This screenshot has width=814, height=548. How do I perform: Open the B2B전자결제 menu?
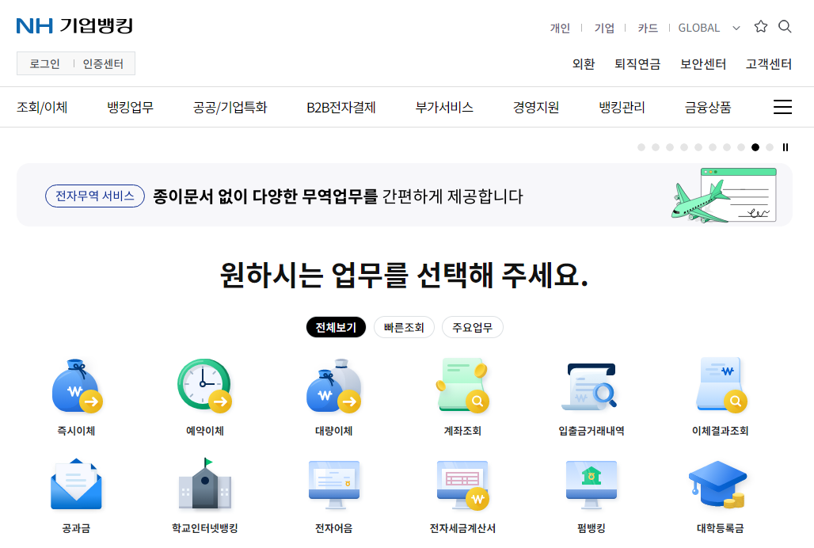[x=341, y=108]
